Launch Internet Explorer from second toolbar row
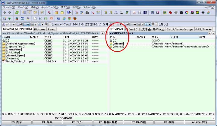The height and width of the screenshot is (126, 217). pyautogui.click(x=64, y=19)
